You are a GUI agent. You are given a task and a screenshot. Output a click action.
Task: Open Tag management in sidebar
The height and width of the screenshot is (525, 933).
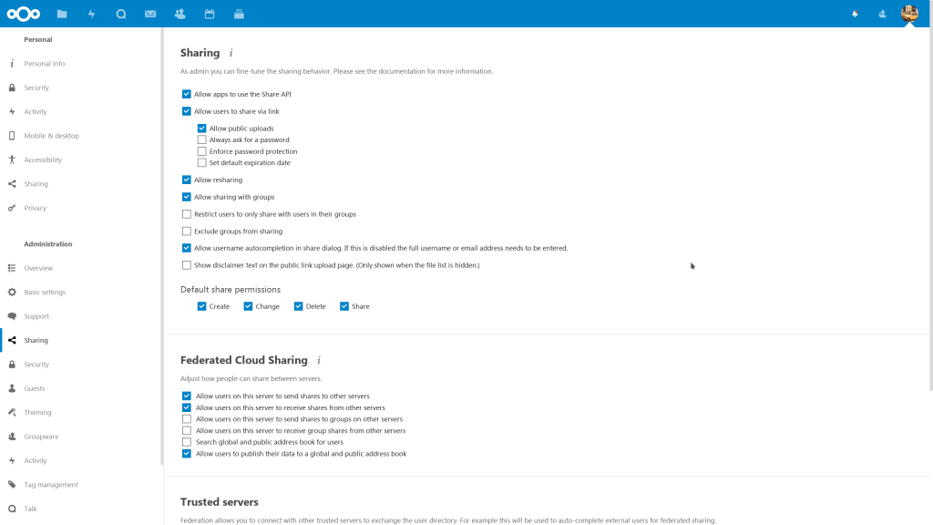[x=51, y=485]
